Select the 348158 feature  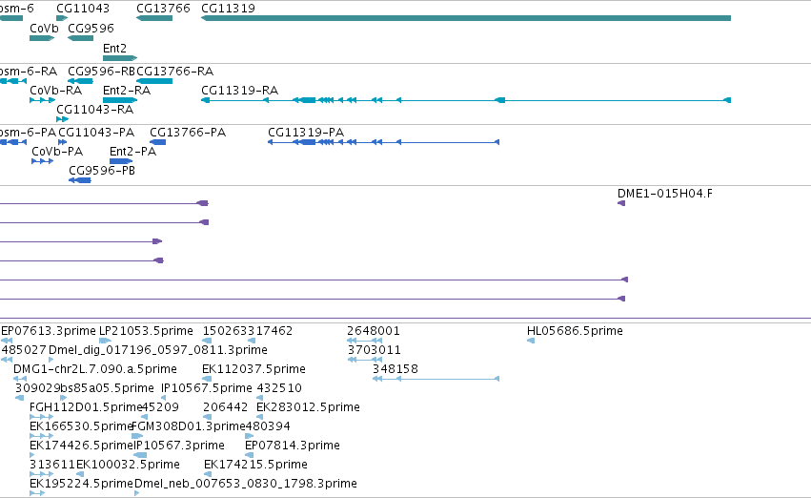pyautogui.click(x=436, y=379)
